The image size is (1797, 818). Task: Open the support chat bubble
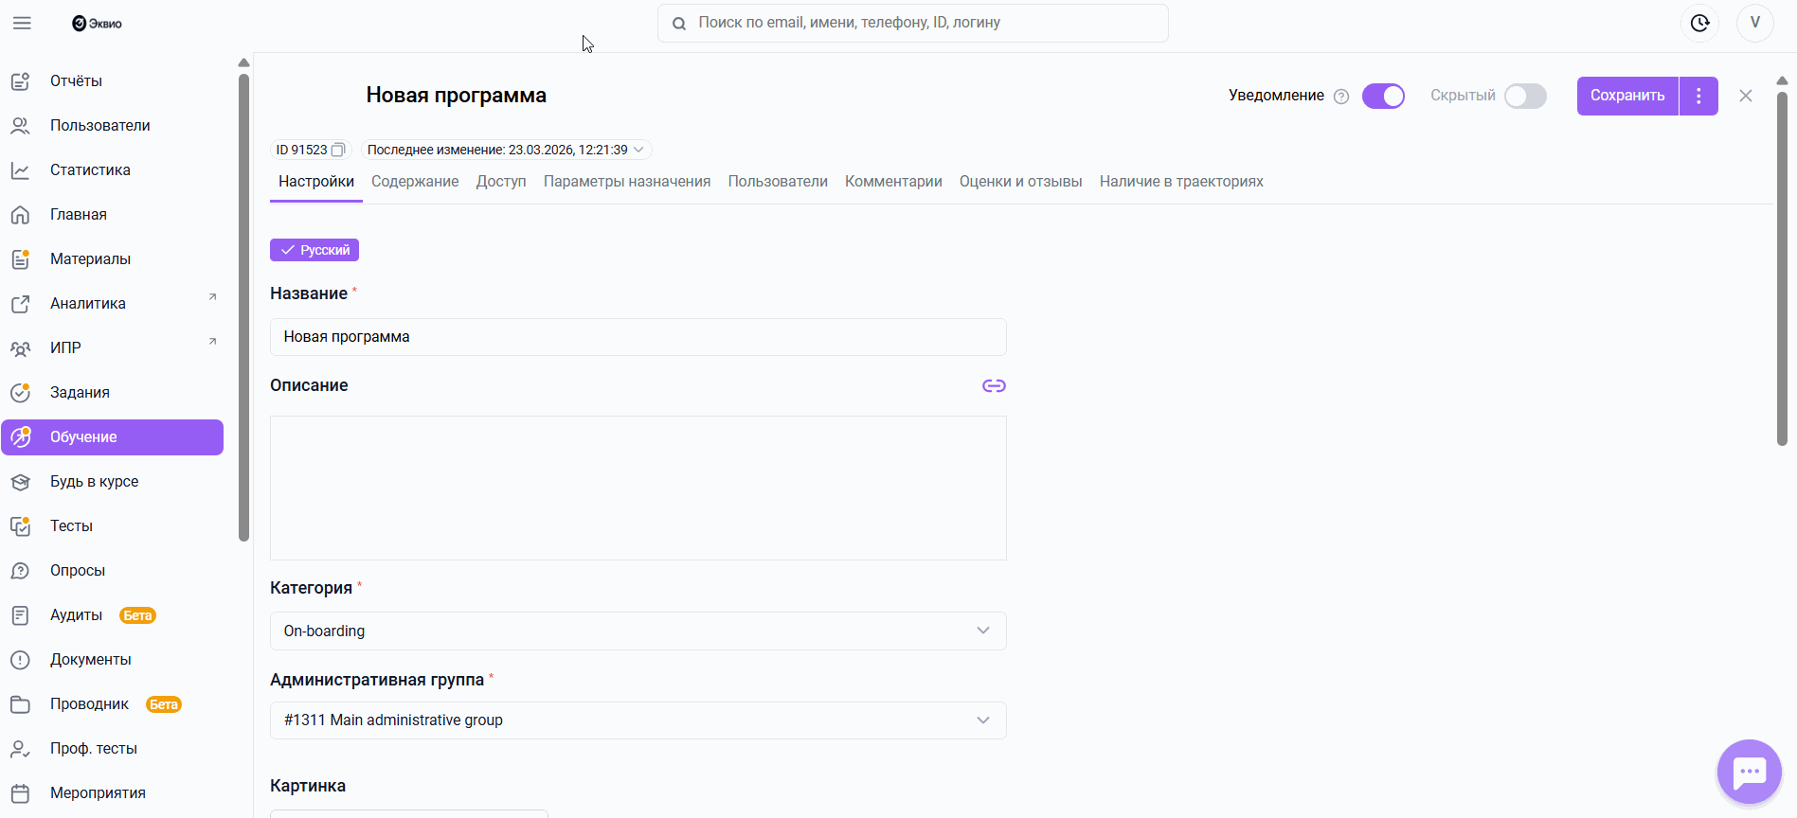click(x=1749, y=772)
